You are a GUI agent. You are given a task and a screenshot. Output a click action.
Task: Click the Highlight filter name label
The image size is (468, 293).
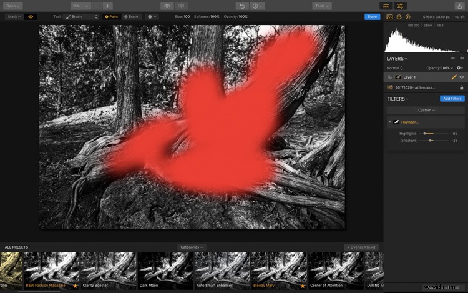pyautogui.click(x=410, y=122)
